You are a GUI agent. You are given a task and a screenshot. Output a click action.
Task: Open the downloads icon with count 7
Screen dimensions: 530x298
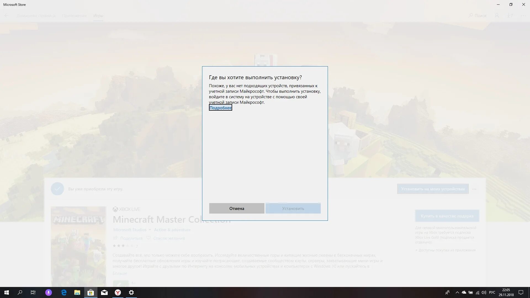pos(510,15)
